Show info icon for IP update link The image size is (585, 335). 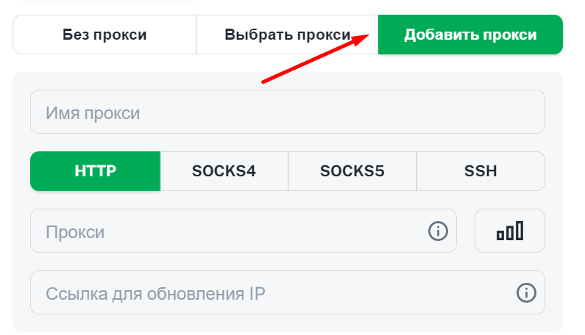(526, 292)
